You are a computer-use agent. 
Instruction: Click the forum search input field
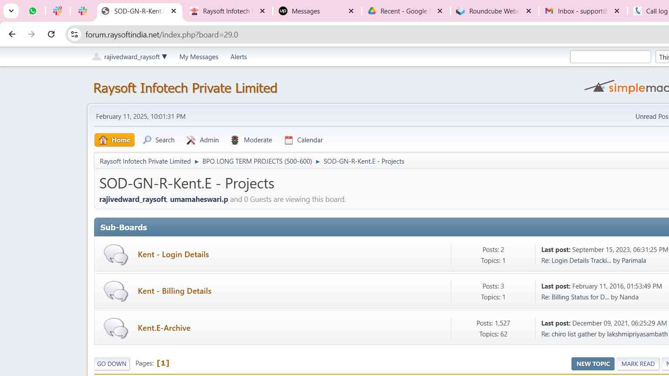point(610,57)
